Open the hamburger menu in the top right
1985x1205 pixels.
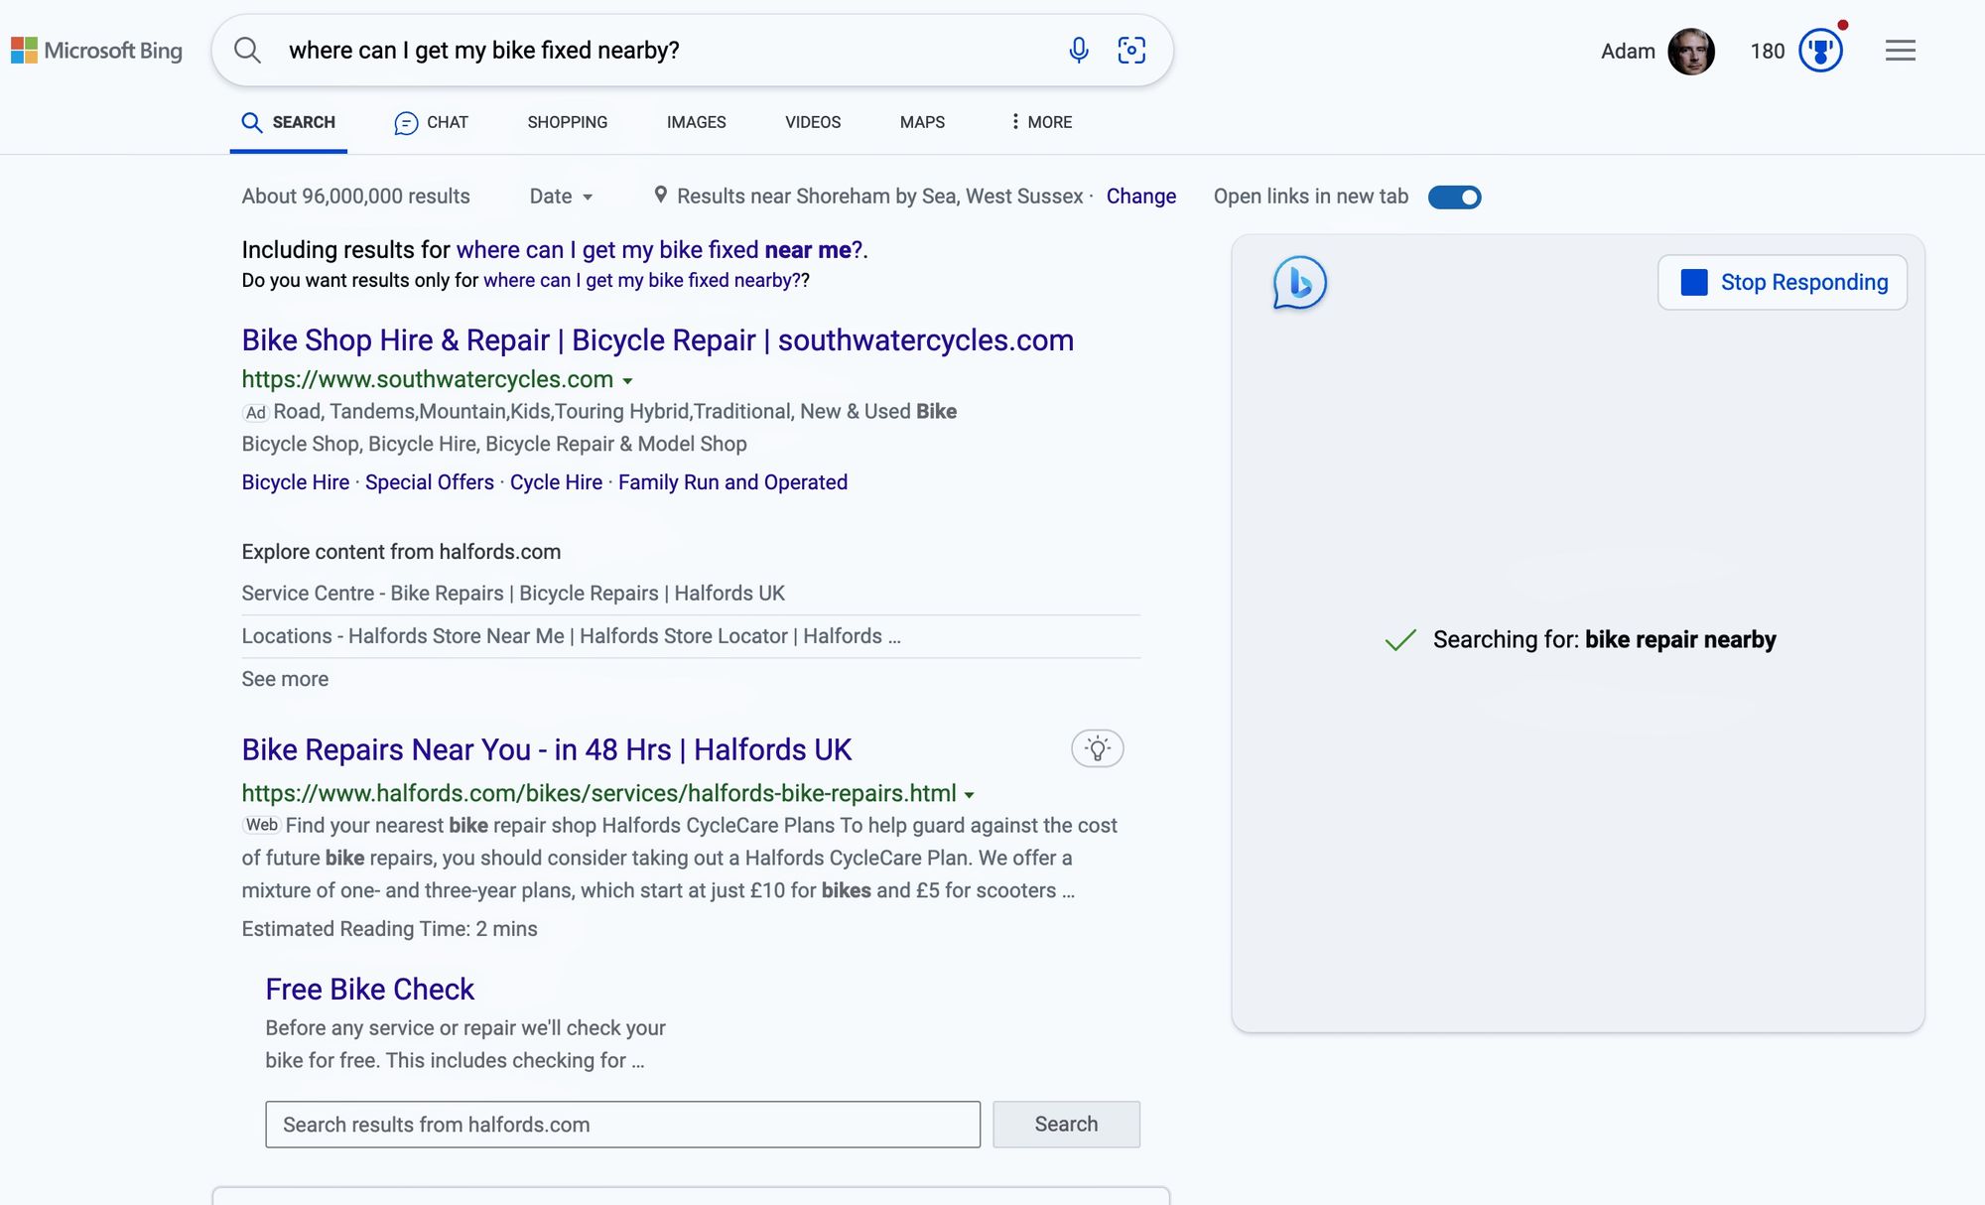click(1900, 50)
